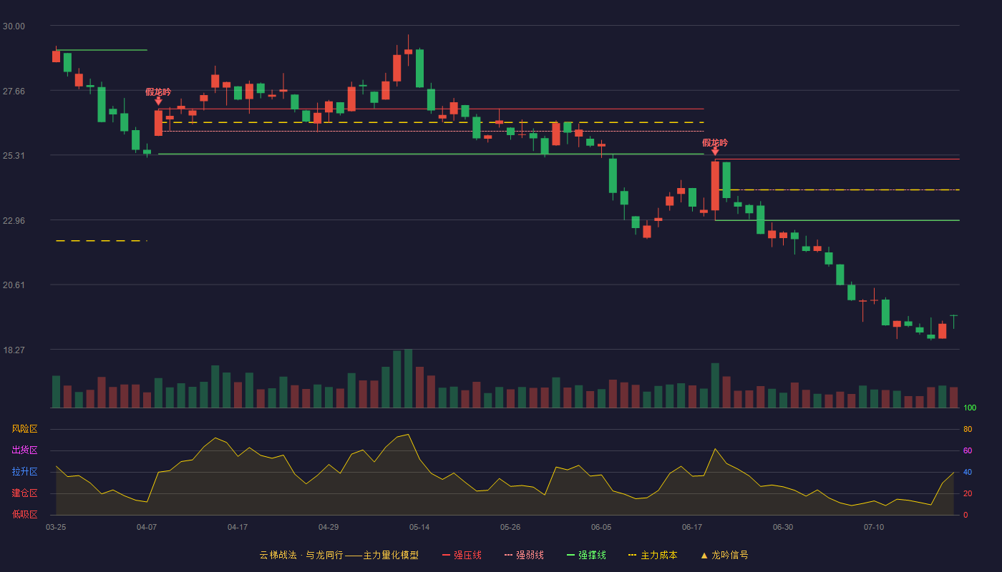Toggle the 强压线 legend label
This screenshot has height=572, width=1002.
pyautogui.click(x=467, y=555)
